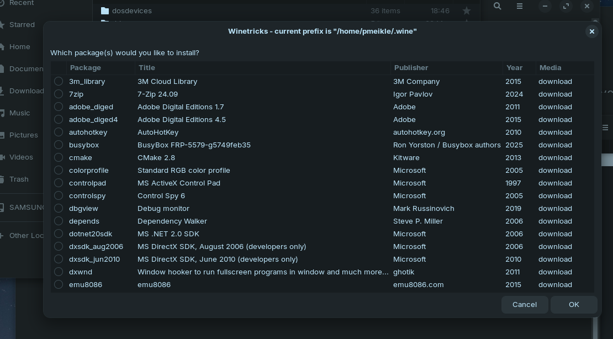The width and height of the screenshot is (613, 339).
Task: Pick emu8086 radio button
Action: pyautogui.click(x=59, y=285)
